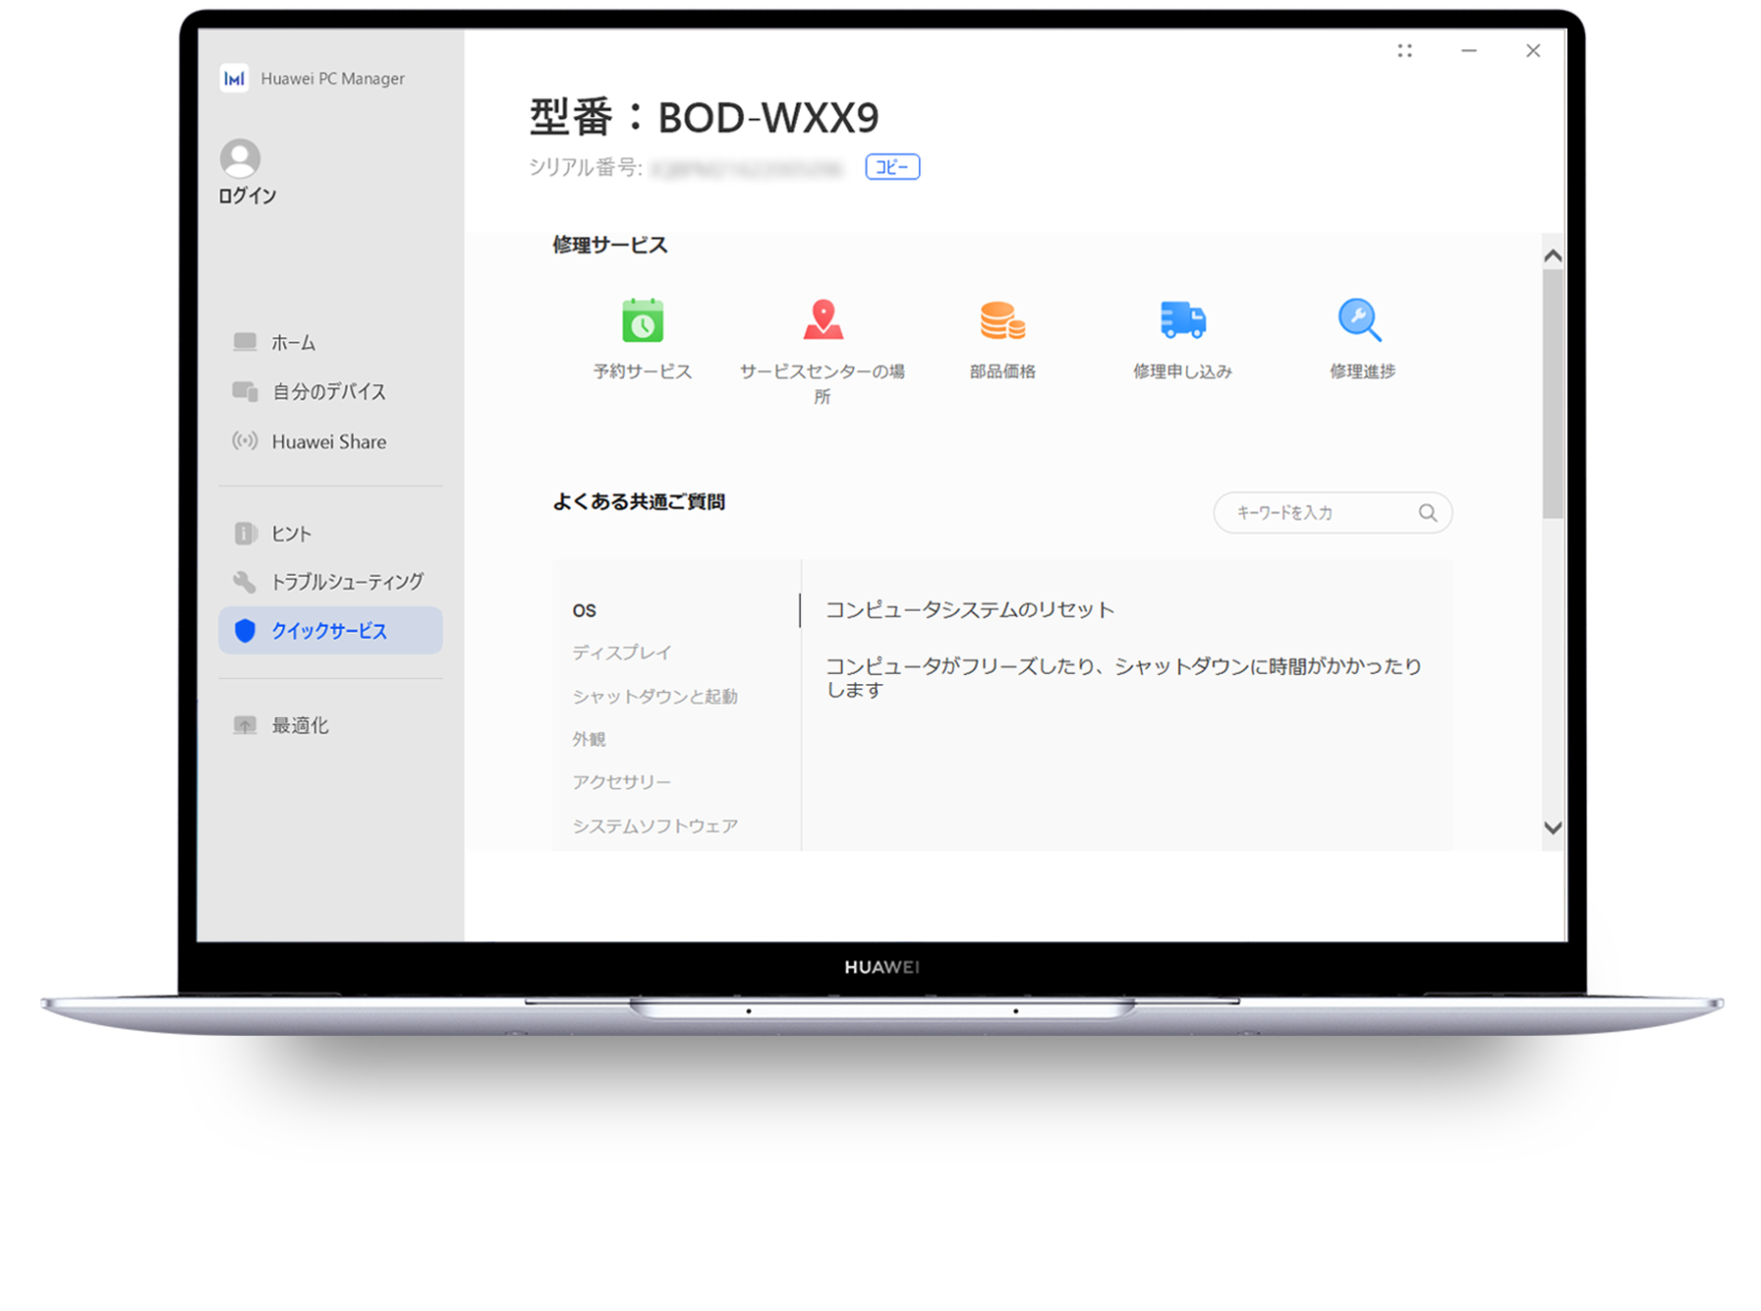Click the 修理申し込み truck icon
This screenshot has height=1311, width=1761.
(x=1182, y=320)
